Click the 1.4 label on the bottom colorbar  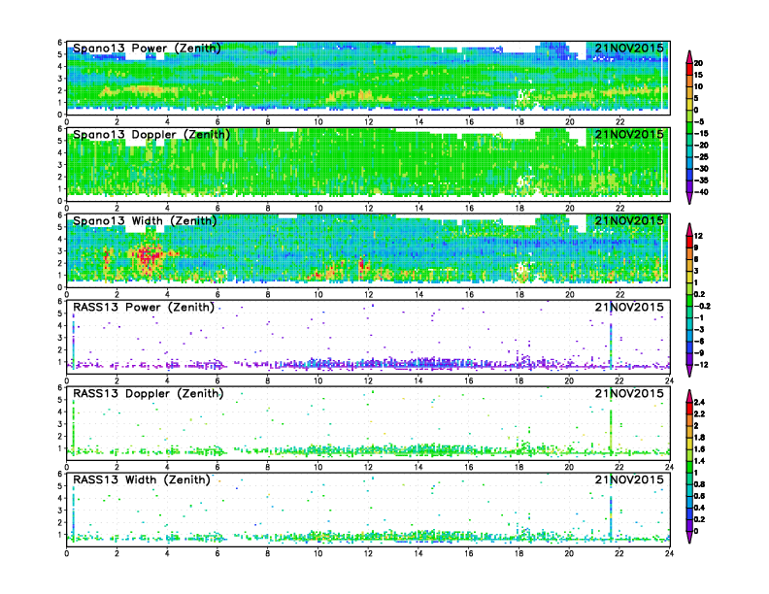700,461
